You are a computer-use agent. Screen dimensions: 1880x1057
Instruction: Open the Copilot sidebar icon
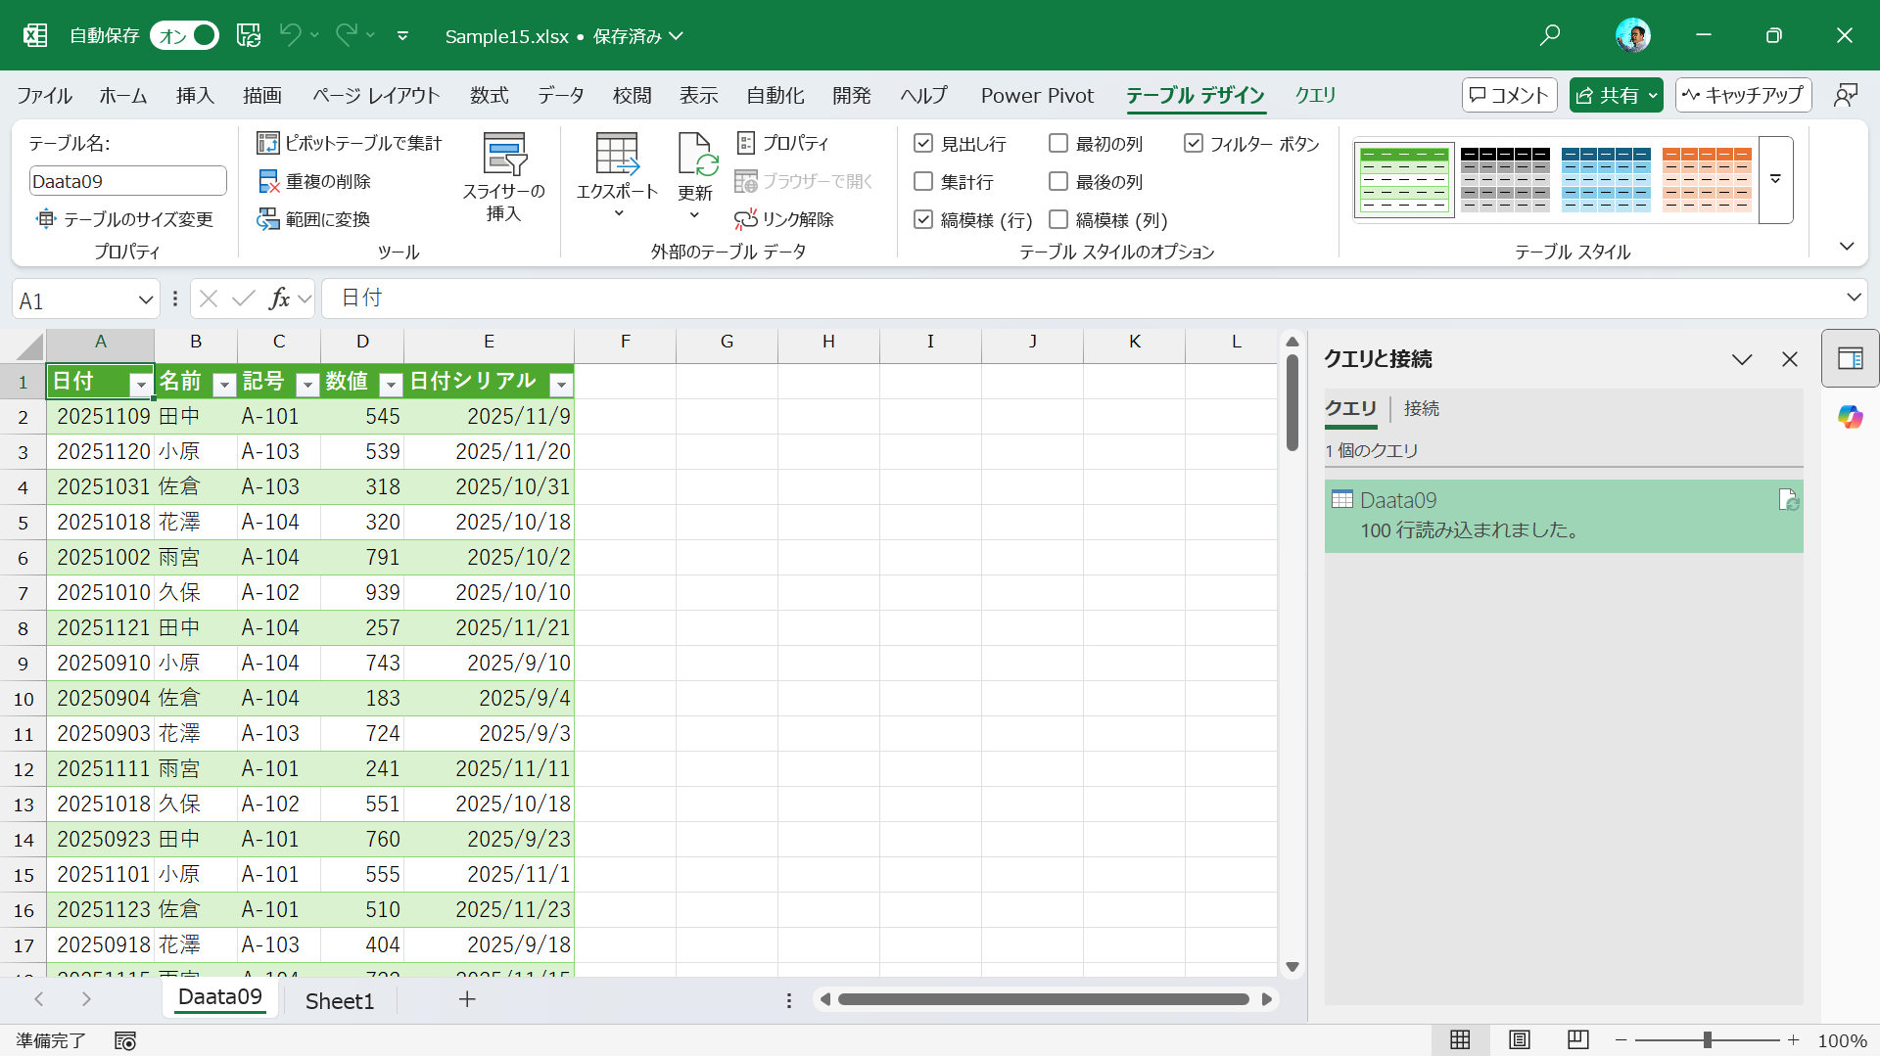click(1850, 418)
